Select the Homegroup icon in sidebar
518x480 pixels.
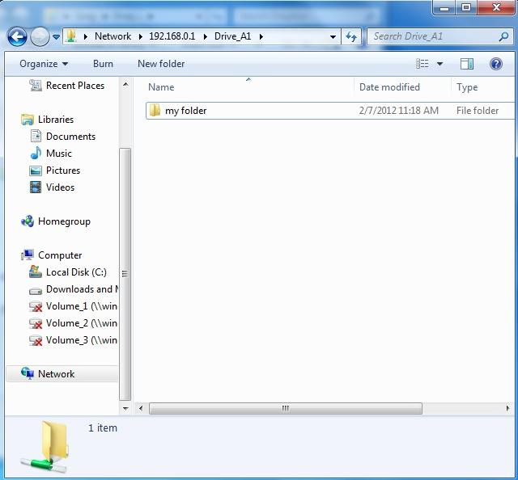click(28, 221)
